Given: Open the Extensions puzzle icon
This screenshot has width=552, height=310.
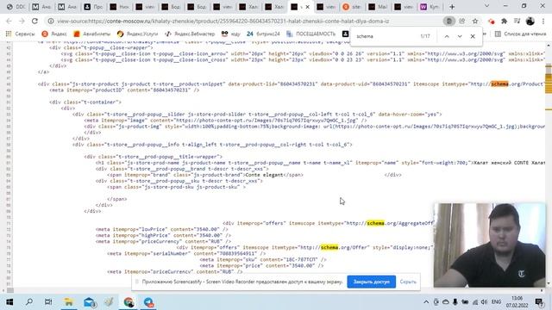Looking at the screenshot, I should click(x=504, y=21).
